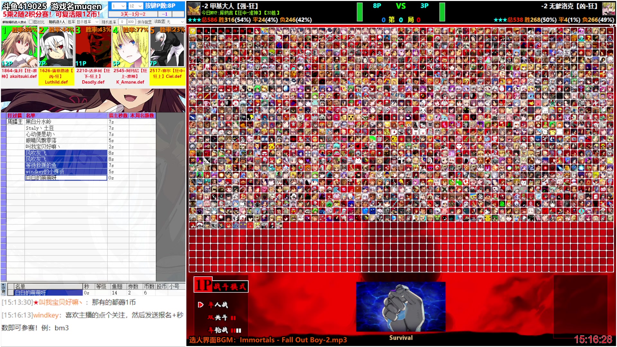Click the 券数 column header
Screen dimensions: 617x347
coord(135,286)
